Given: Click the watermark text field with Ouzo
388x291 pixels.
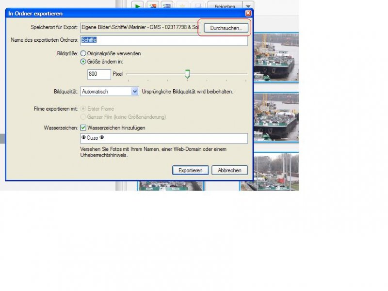Looking at the screenshot, I should pos(164,138).
